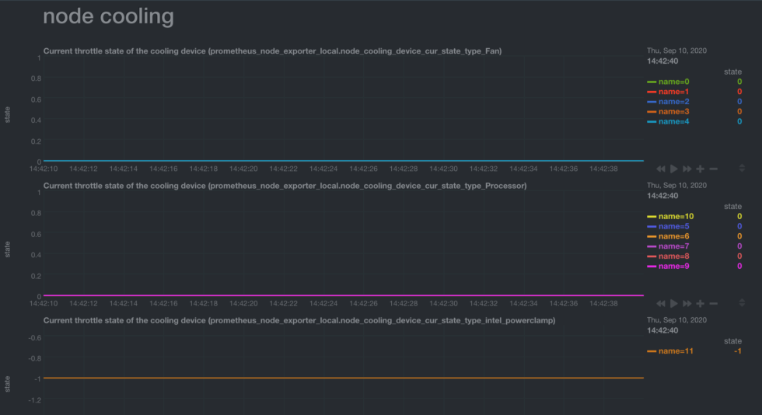Pan the Fan chart left with rewind icon
This screenshot has height=415, width=762.
coord(660,169)
